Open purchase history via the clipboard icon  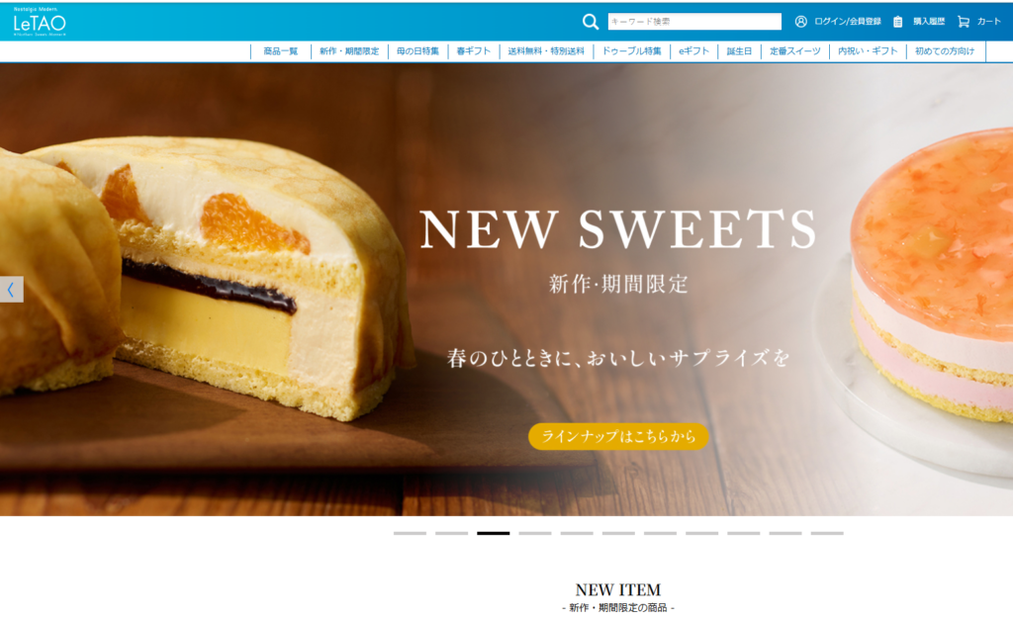[897, 22]
